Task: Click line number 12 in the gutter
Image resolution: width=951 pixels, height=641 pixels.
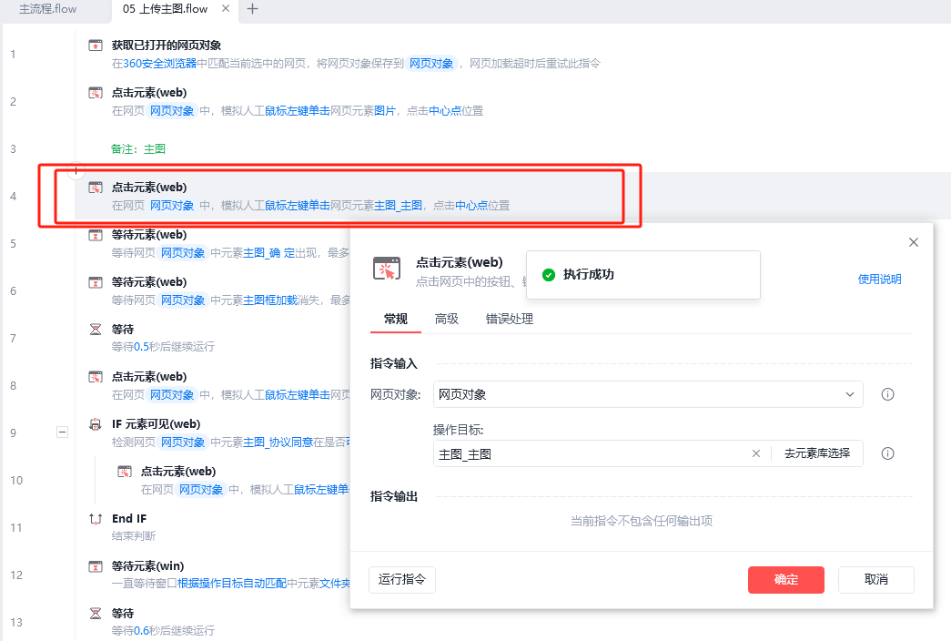Action: click(x=16, y=575)
